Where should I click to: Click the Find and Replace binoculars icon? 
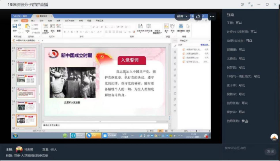point(181,26)
